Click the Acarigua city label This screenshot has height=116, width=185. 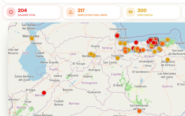coord(94,70)
